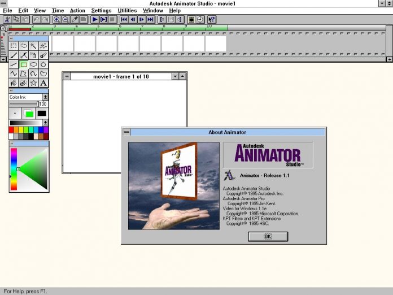Pick the red palette swatch
The height and width of the screenshot is (295, 393).
coord(11,129)
